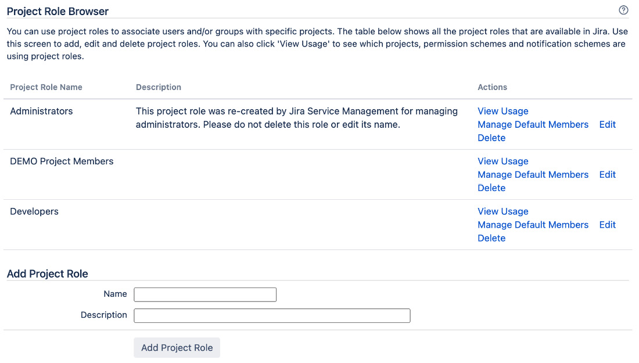639x363 pixels.
Task: Click the Project Role Name column header
Action: 46,87
